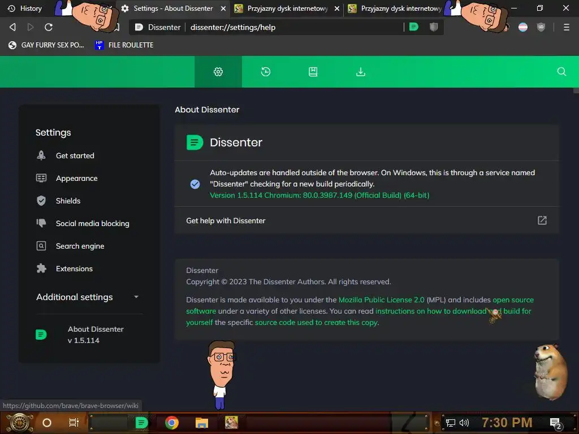The width and height of the screenshot is (579, 434).
Task: Launch Chrome from the taskbar
Action: (x=172, y=423)
